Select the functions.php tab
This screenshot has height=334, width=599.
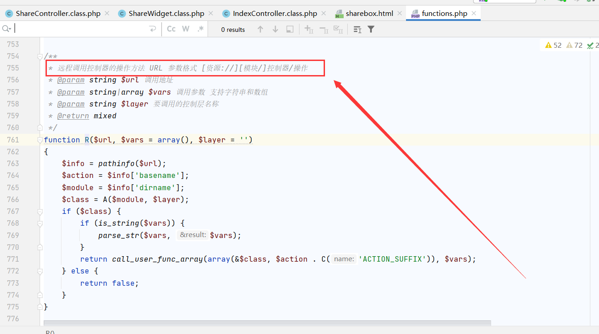pos(444,13)
